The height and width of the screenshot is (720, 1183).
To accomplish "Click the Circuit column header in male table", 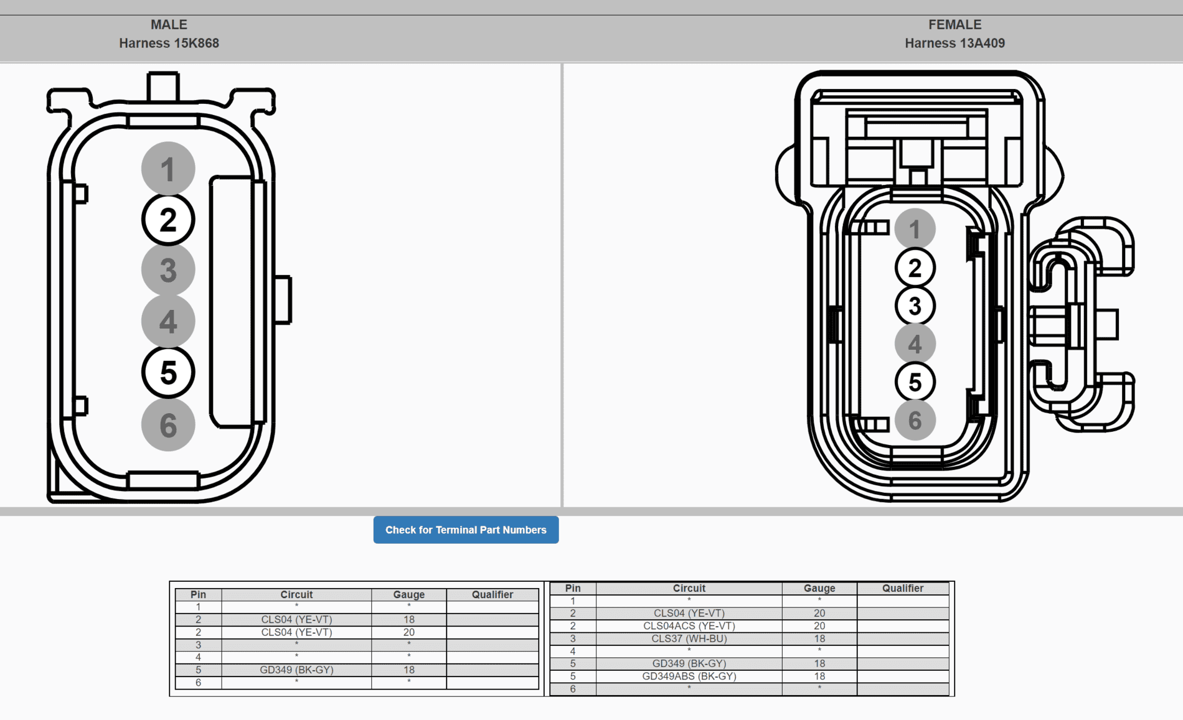I will coord(296,594).
